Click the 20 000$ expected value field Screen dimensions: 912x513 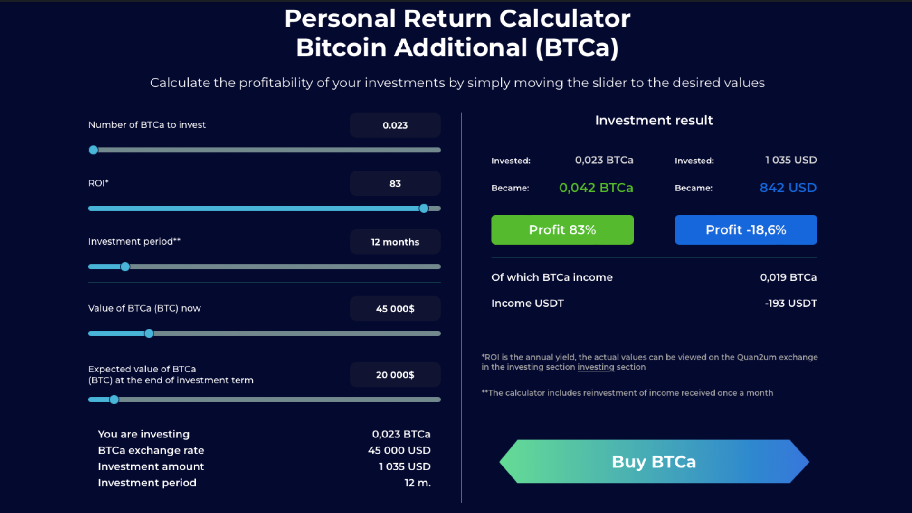pyautogui.click(x=395, y=375)
